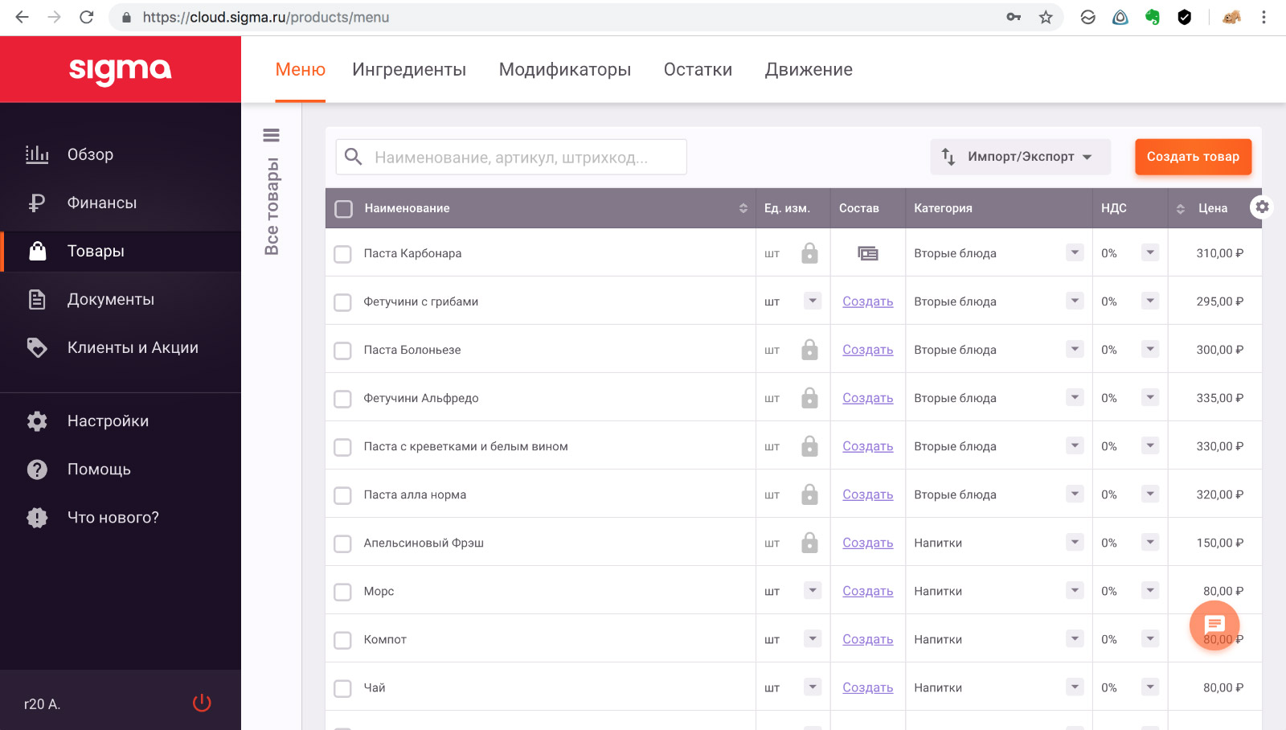Select the Меню tab
This screenshot has width=1286, height=730.
click(301, 69)
